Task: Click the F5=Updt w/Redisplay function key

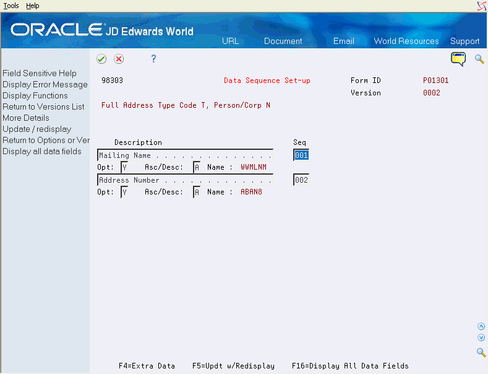Action: click(233, 366)
